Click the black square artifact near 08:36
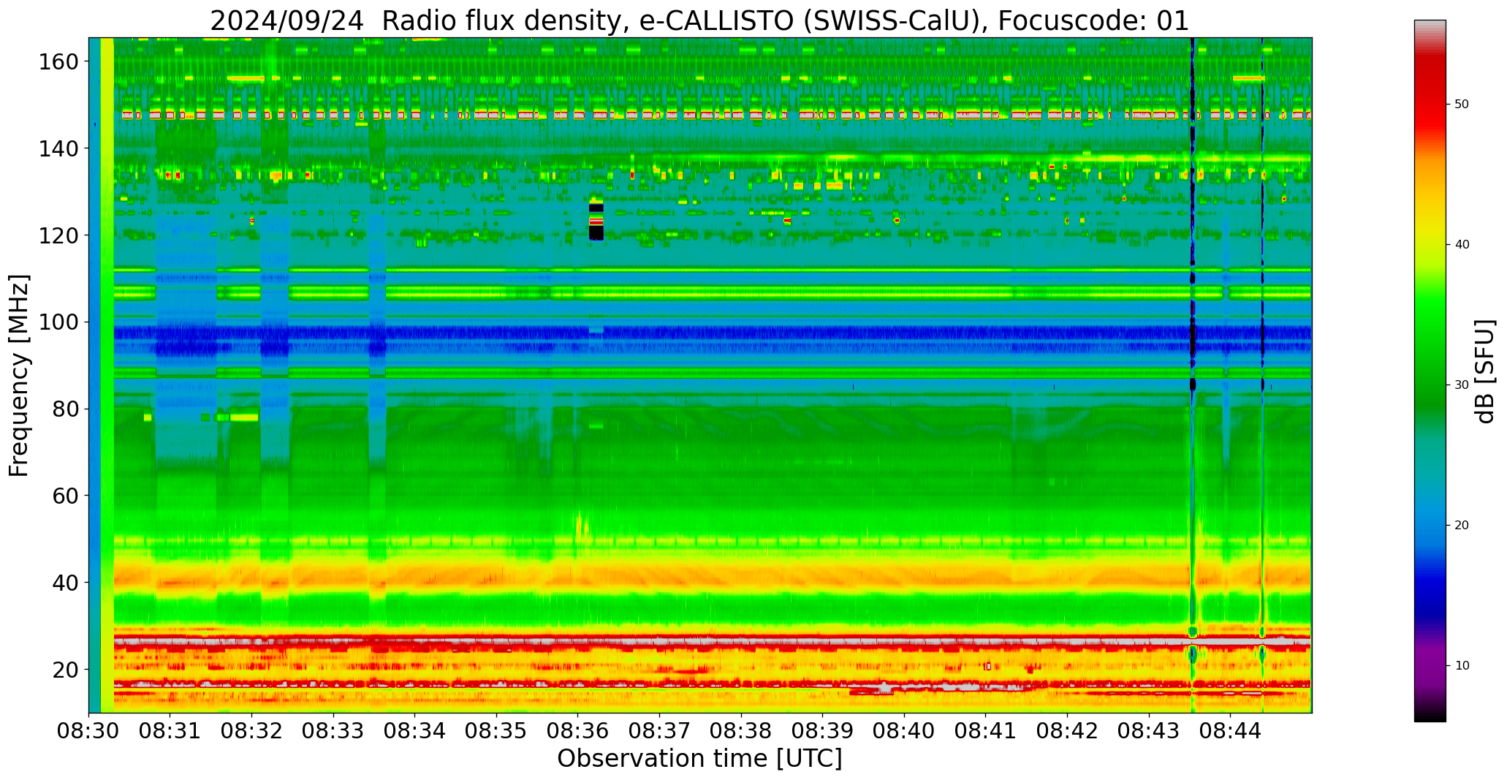This screenshot has height=780, width=1507. pos(596,232)
